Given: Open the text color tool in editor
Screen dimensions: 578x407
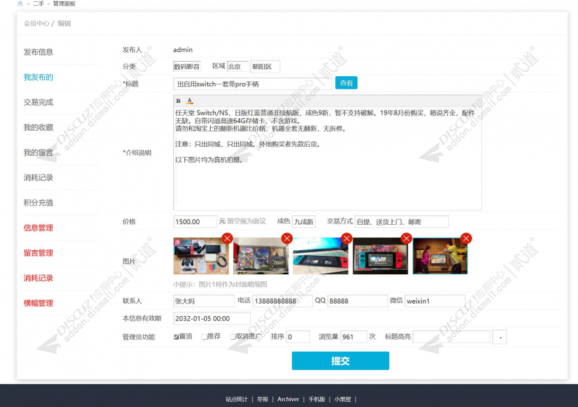Looking at the screenshot, I should tap(189, 101).
